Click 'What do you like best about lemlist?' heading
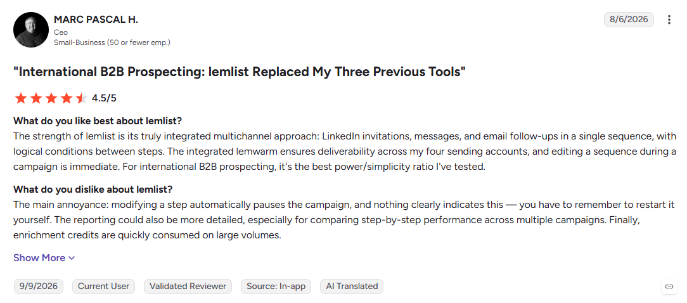 click(98, 120)
